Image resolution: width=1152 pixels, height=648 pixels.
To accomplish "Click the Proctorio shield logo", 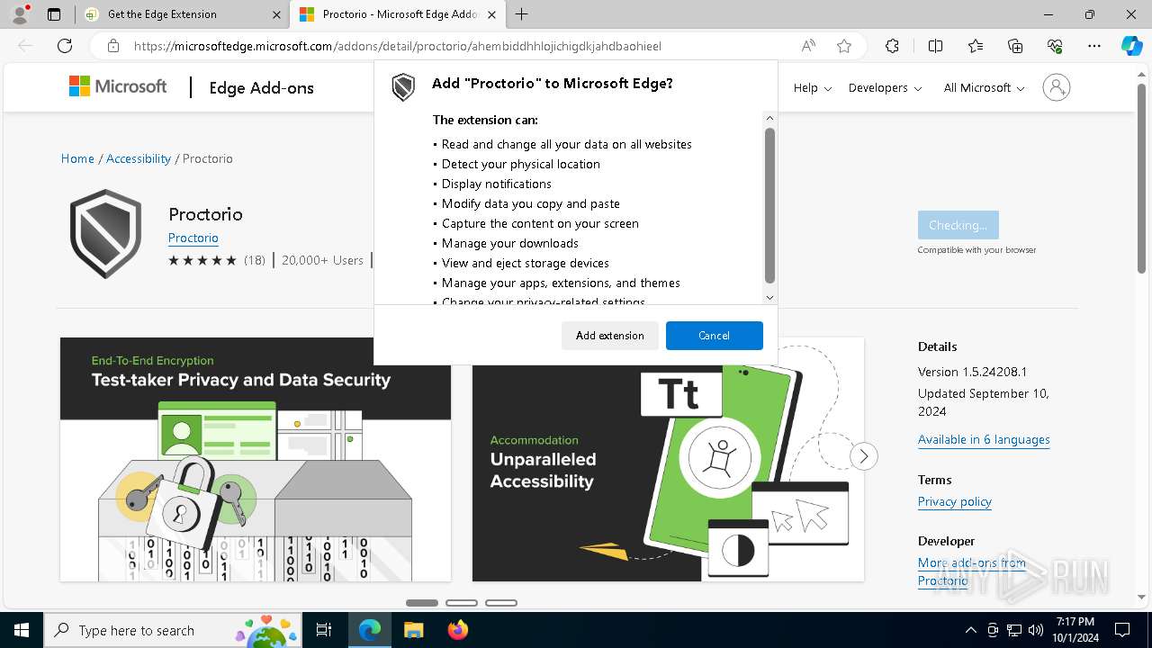I will click(x=106, y=234).
